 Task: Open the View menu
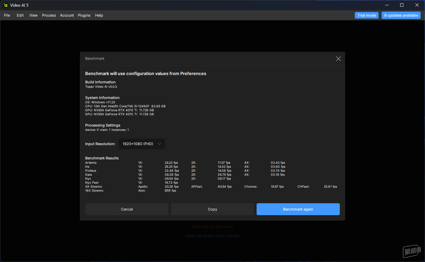[33, 15]
